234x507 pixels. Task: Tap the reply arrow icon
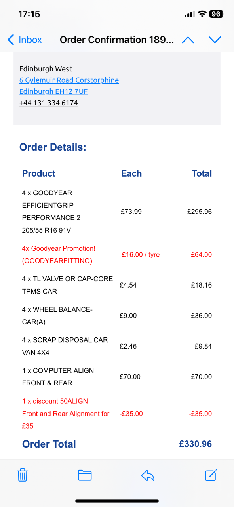pyautogui.click(x=148, y=475)
